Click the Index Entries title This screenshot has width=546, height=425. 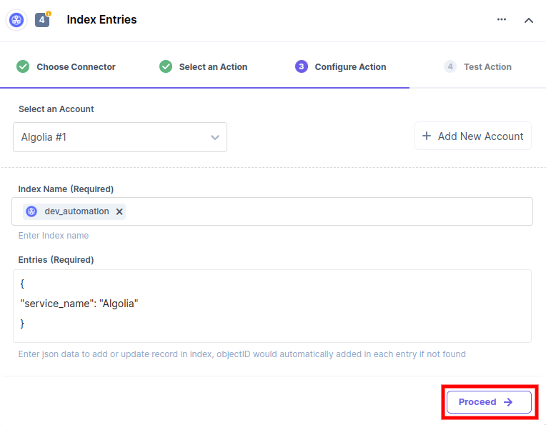[x=101, y=19]
